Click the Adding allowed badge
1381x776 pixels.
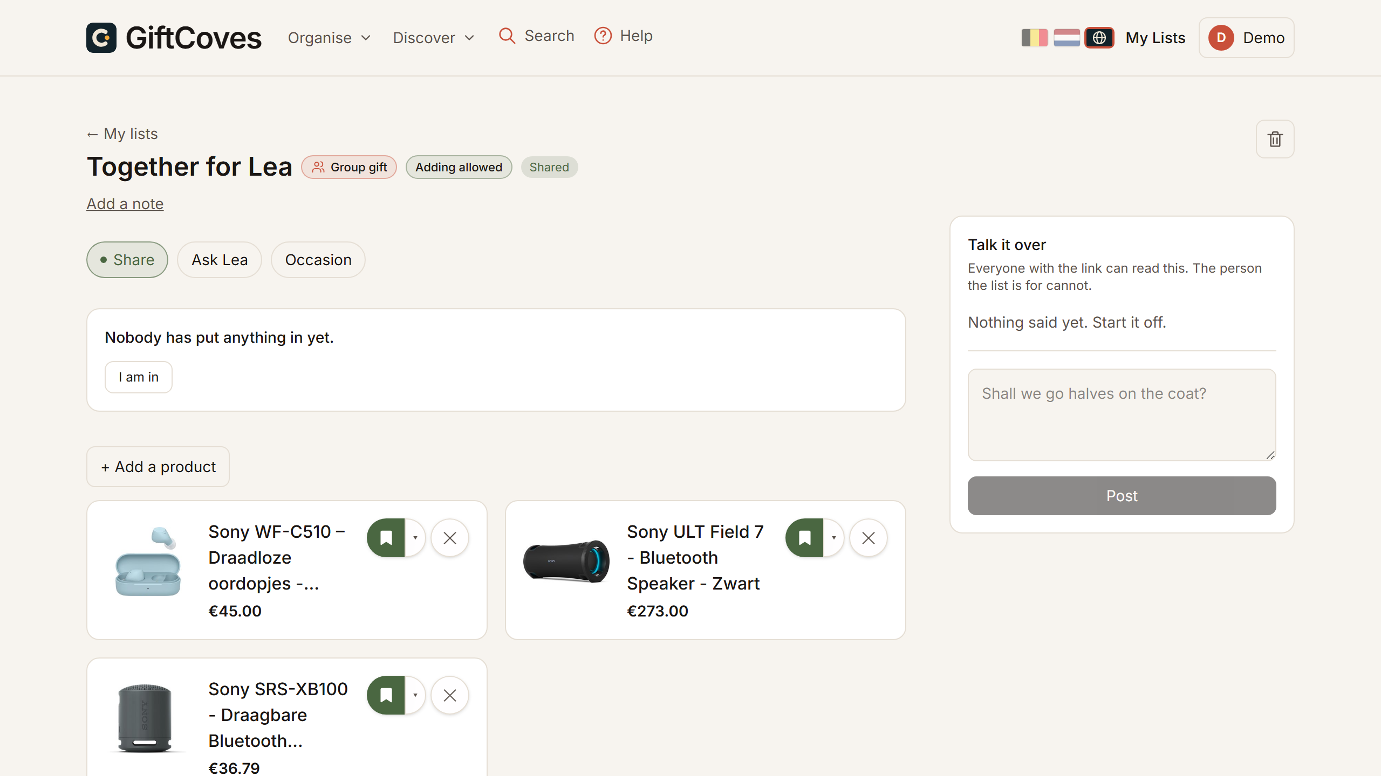(x=459, y=167)
